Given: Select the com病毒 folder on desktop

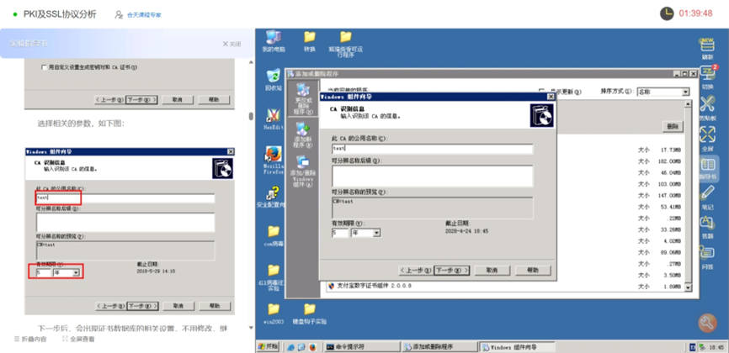Looking at the screenshot, I should coord(274,235).
